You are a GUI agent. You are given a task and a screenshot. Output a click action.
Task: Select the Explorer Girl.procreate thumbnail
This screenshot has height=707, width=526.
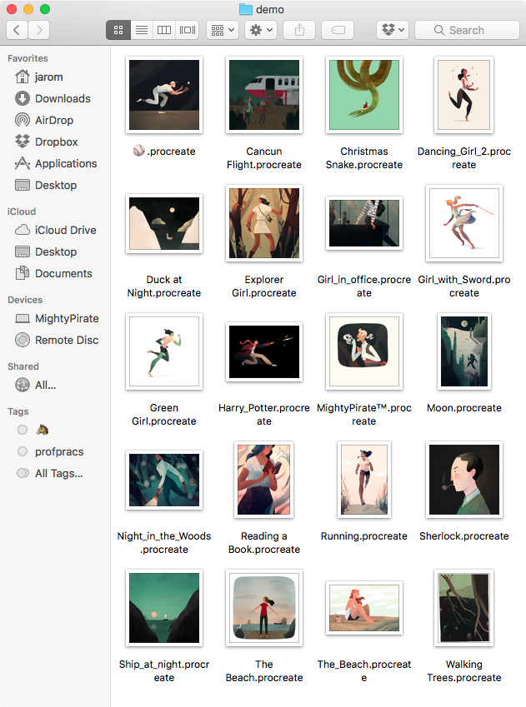pyautogui.click(x=264, y=223)
